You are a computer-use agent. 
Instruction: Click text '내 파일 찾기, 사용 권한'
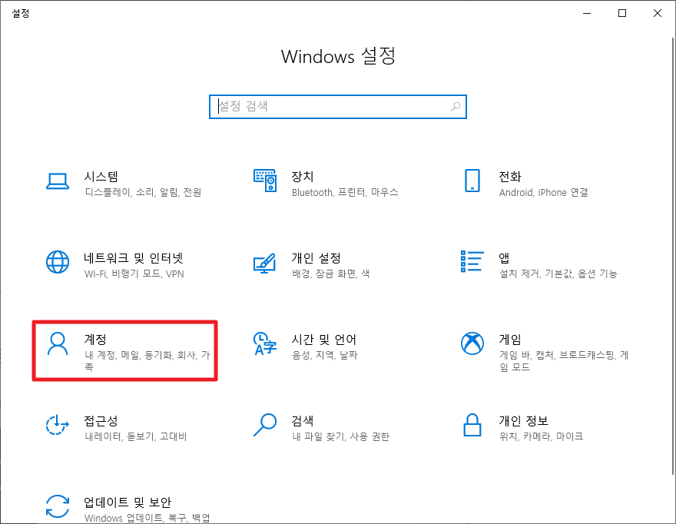point(340,436)
